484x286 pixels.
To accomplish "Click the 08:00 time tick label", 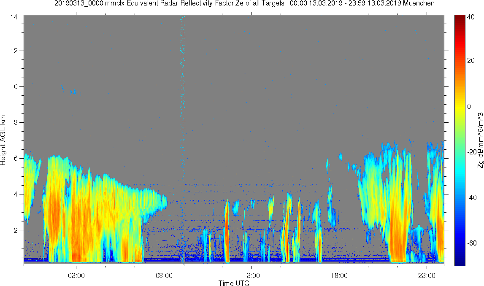I will (x=164, y=275).
